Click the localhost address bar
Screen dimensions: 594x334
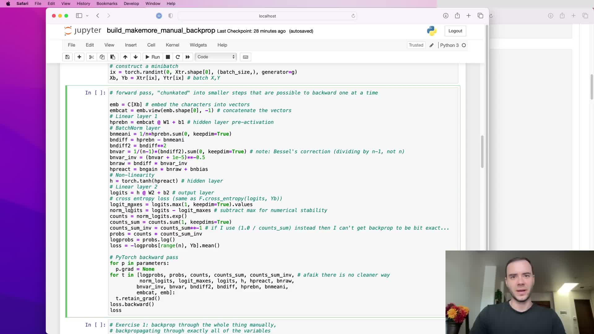click(267, 16)
